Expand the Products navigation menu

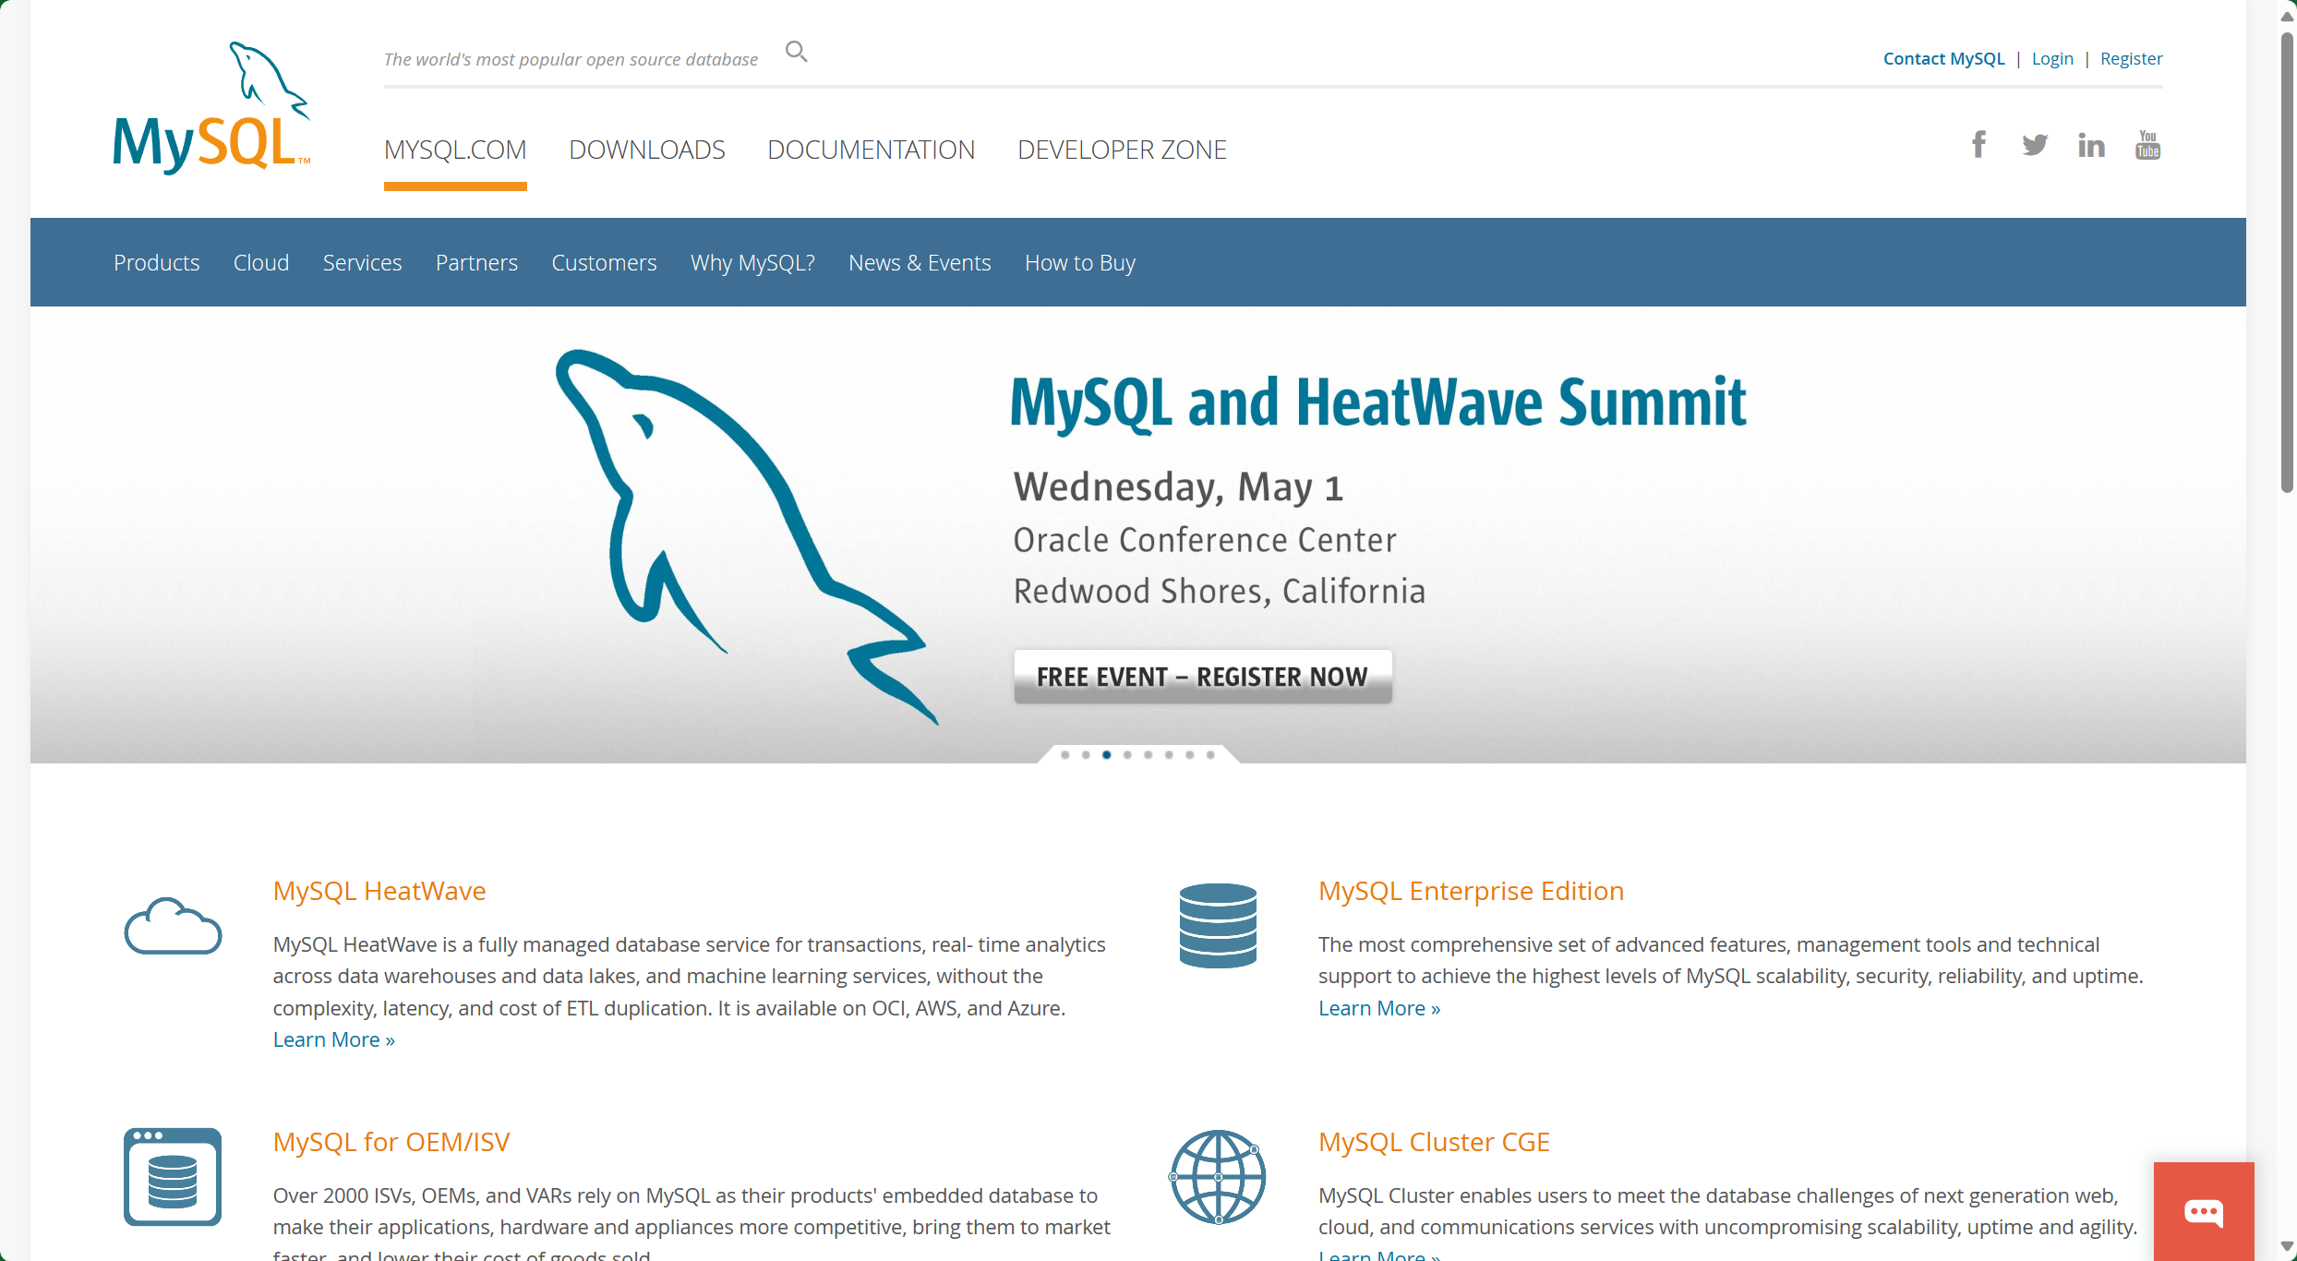point(156,263)
